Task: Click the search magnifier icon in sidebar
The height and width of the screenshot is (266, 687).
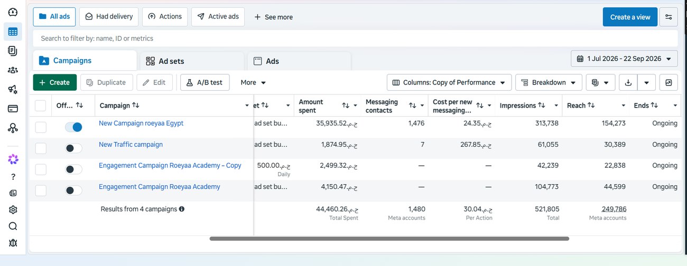Action: pyautogui.click(x=13, y=226)
